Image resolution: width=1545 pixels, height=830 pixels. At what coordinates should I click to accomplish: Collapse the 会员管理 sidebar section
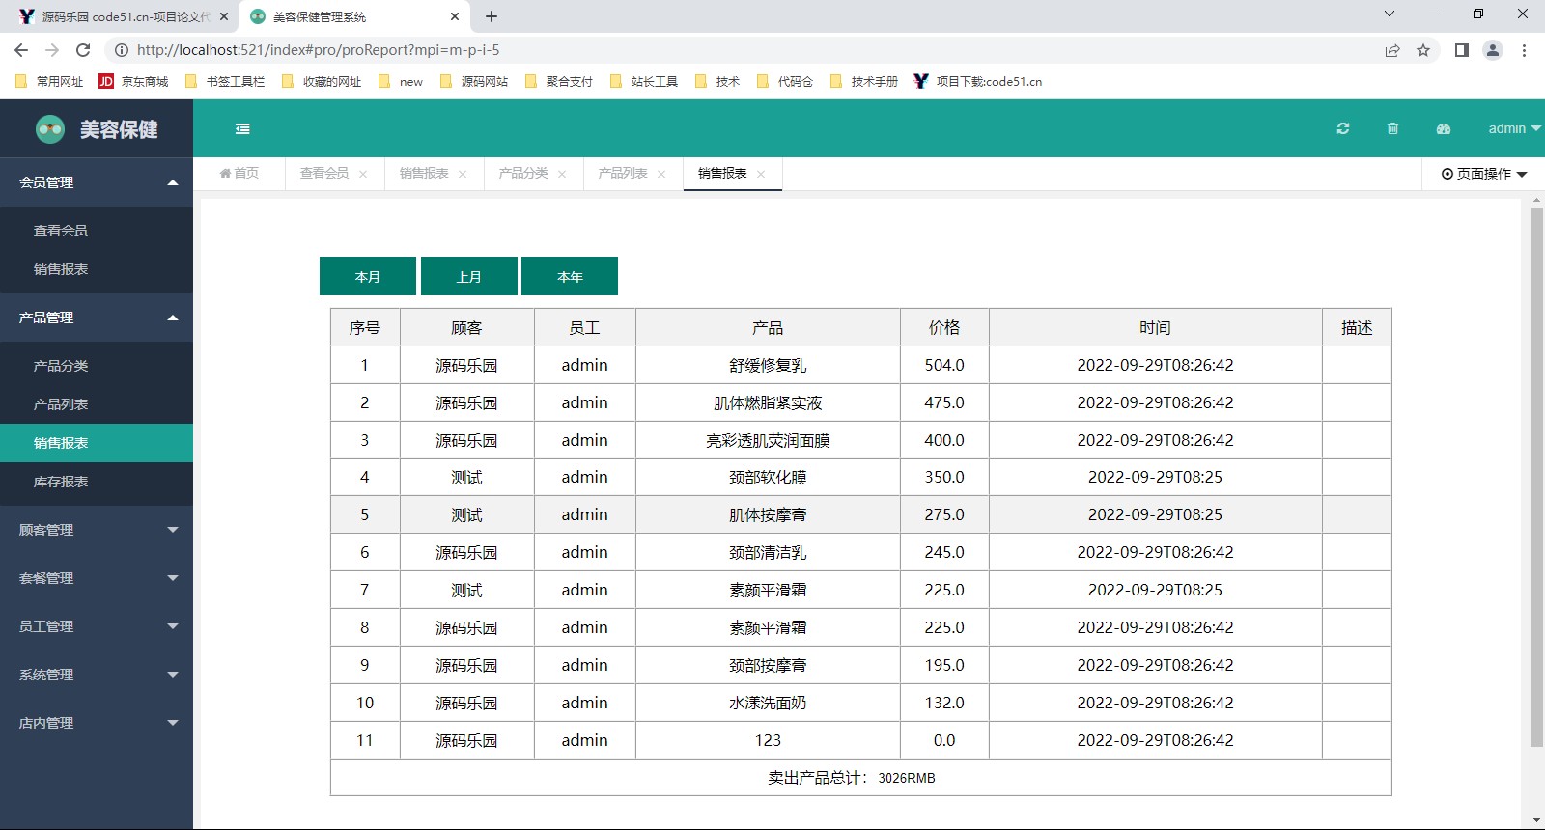(97, 182)
